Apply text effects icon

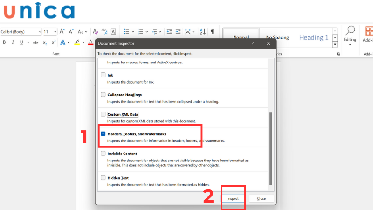tap(62, 42)
